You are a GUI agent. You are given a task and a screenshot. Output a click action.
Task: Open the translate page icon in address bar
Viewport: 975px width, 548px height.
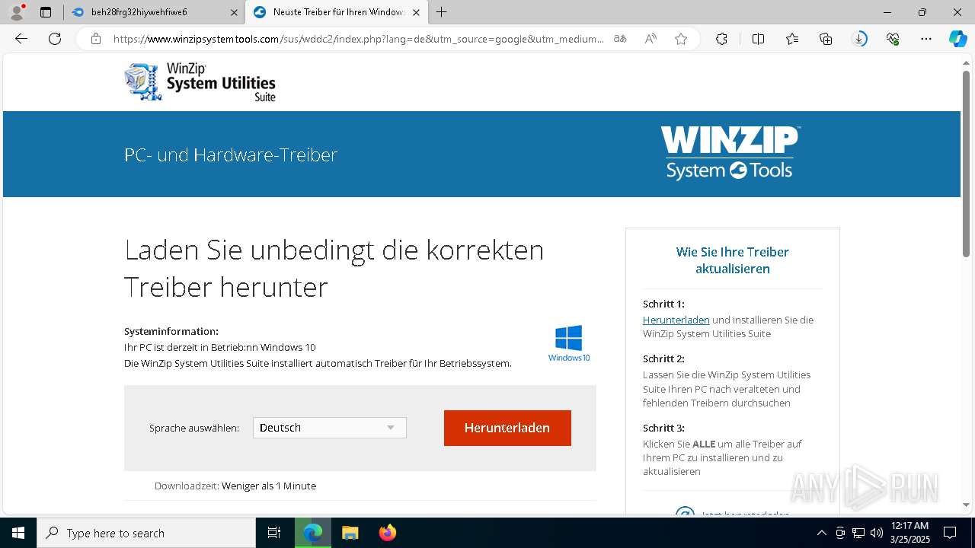[620, 39]
